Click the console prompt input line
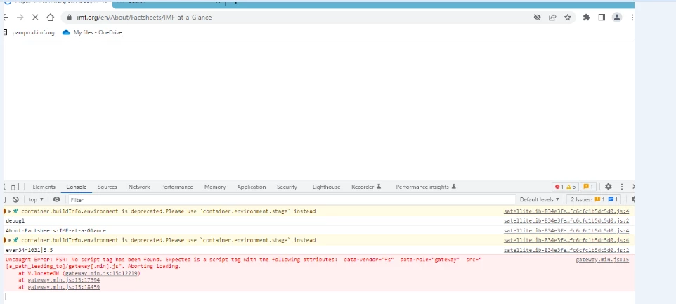Image resolution: width=676 pixels, height=304 pixels. (318, 296)
